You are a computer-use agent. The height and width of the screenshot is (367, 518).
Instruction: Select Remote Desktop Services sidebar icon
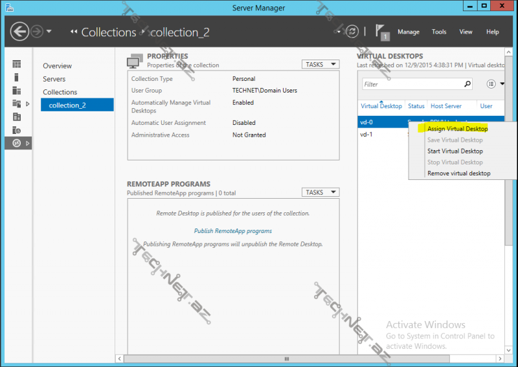click(x=17, y=143)
